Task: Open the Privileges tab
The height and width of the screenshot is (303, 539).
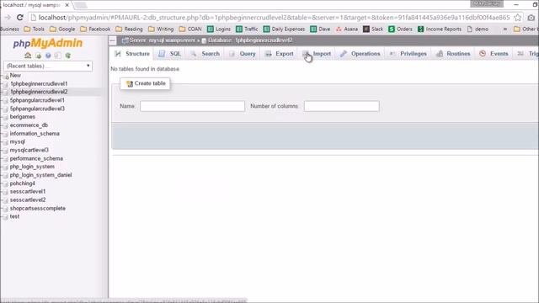Action: pyautogui.click(x=408, y=54)
